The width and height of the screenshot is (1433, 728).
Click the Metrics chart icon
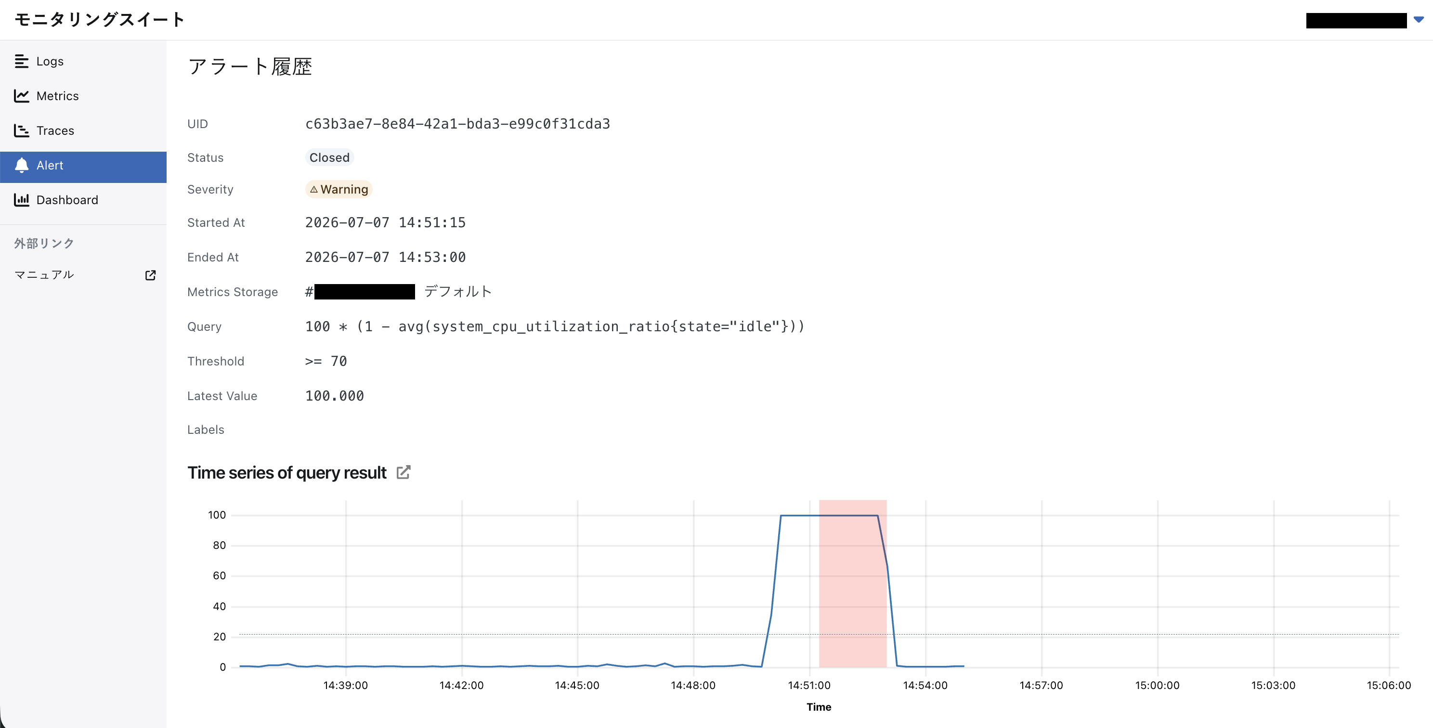(21, 96)
